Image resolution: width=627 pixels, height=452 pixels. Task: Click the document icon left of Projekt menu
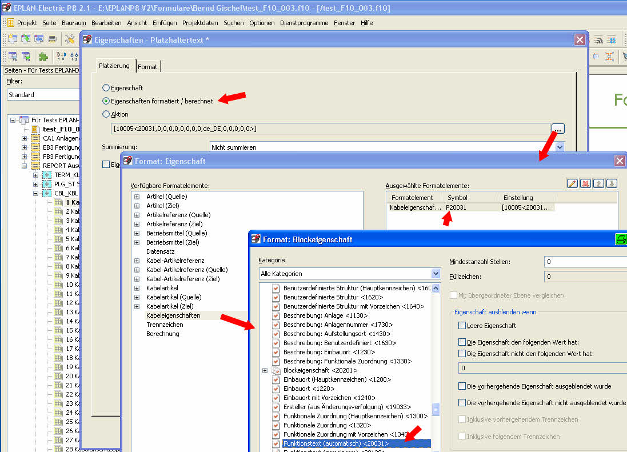(11, 23)
